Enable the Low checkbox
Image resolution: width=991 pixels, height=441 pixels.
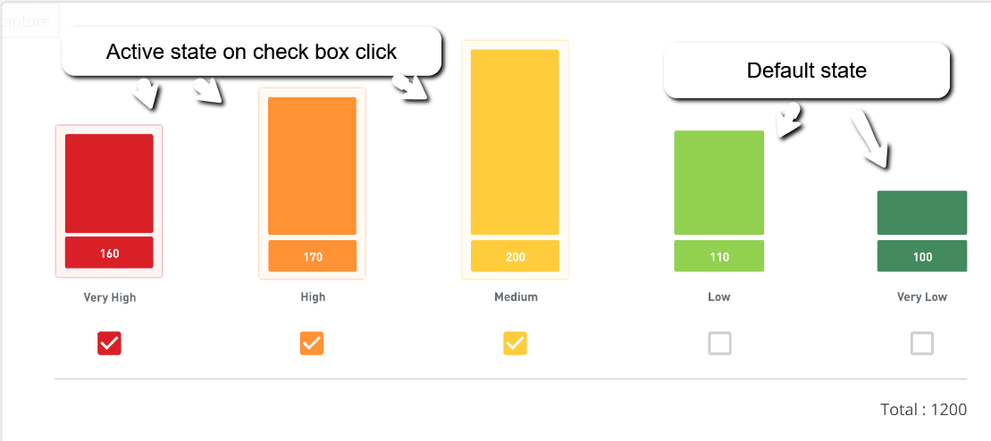click(719, 344)
